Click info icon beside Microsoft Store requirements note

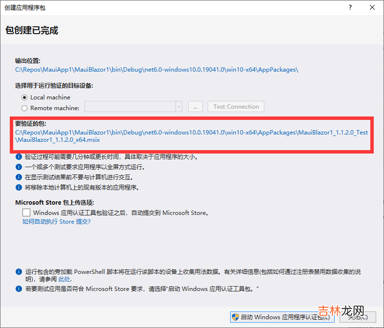click(19, 289)
